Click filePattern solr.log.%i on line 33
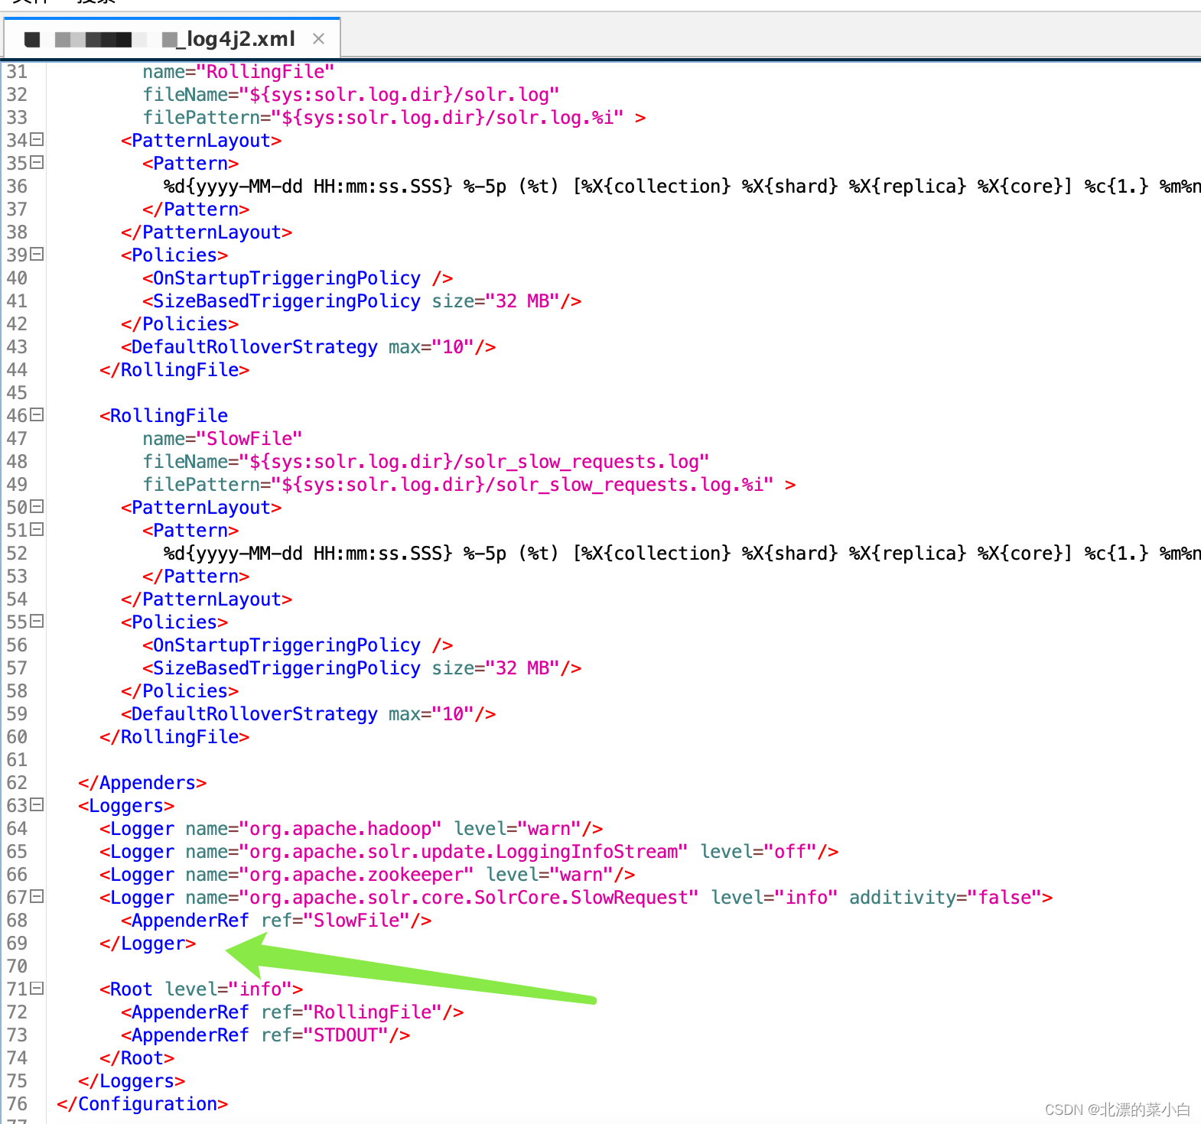 382,118
